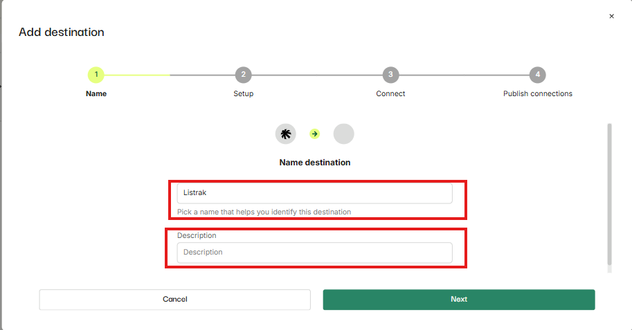The width and height of the screenshot is (632, 330).
Task: Select step 4 Publish connections circle
Action: point(538,75)
